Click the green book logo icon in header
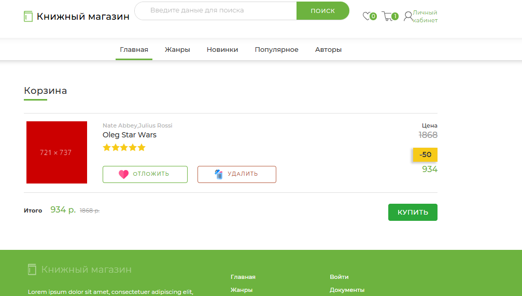Screen dimensions: 522x296 (x=29, y=16)
